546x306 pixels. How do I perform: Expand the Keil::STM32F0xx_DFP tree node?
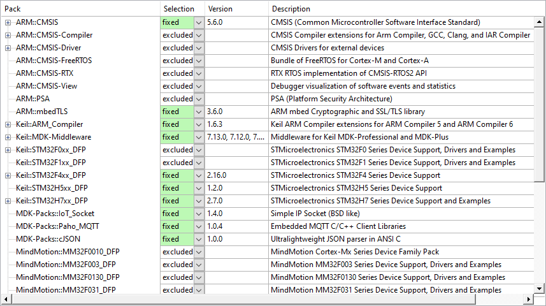click(8, 150)
